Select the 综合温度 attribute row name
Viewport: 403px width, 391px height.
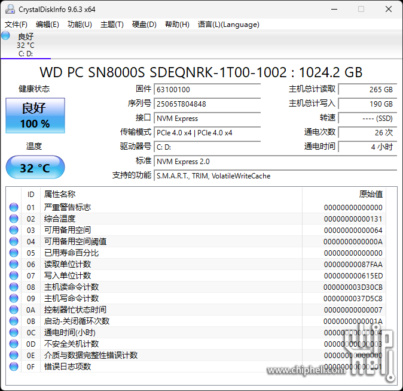coord(60,219)
